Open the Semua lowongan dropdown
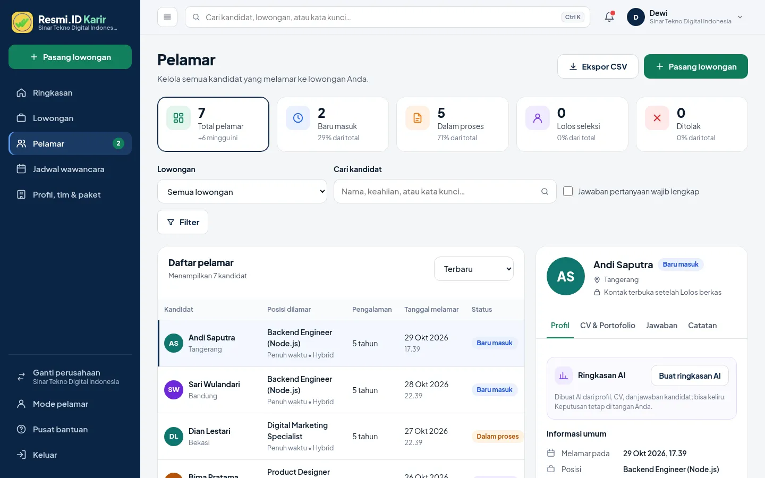This screenshot has width=765, height=478. [242, 191]
